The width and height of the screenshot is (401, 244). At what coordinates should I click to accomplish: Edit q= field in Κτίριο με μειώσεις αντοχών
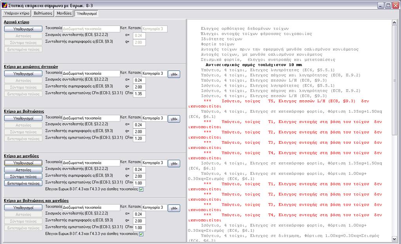(139, 87)
